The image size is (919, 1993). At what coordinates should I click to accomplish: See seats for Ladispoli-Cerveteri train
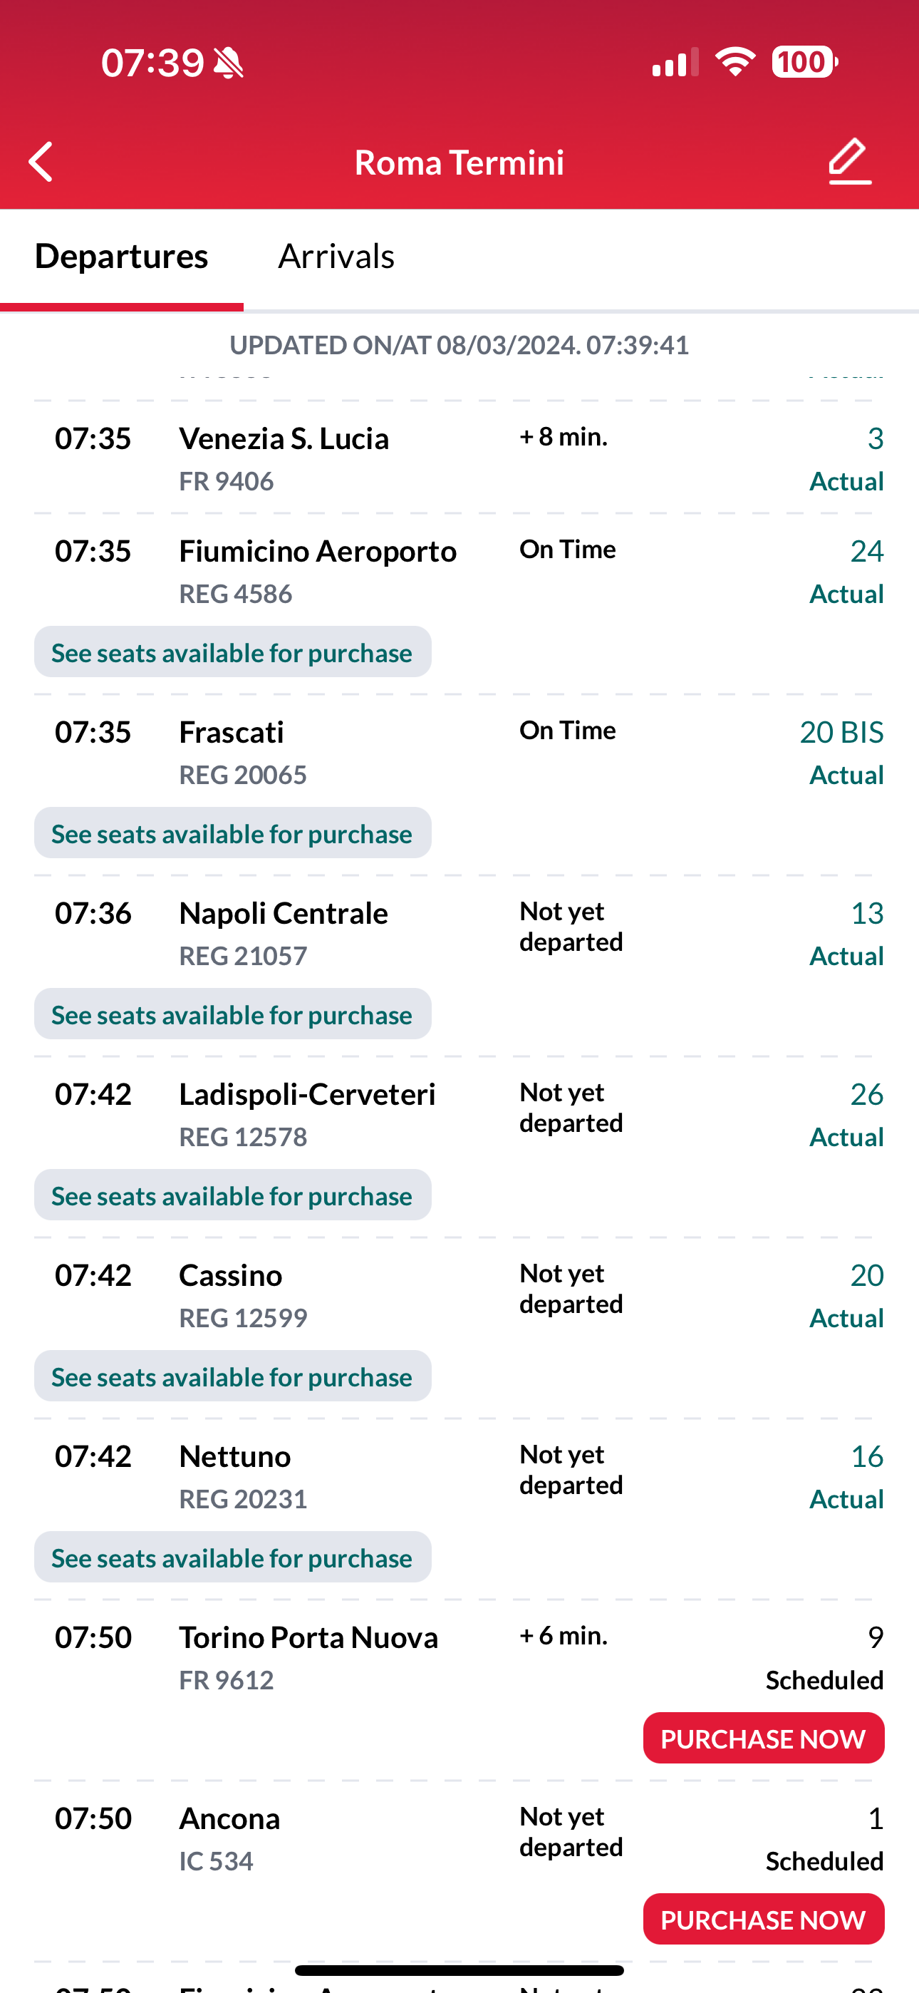pyautogui.click(x=232, y=1195)
